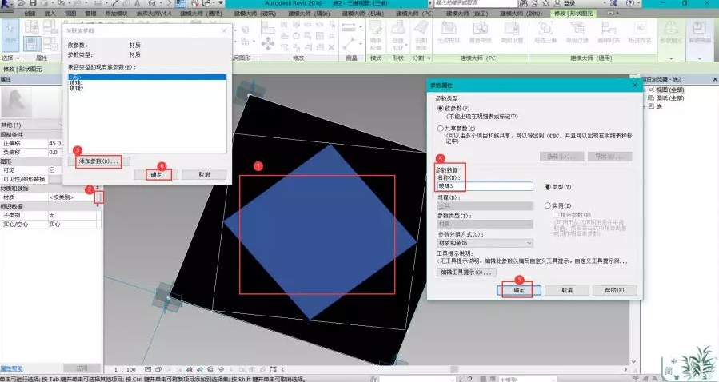Click the 名称 text field containing 玻璃3
Viewport: 719px width, 382px height.
coord(484,186)
